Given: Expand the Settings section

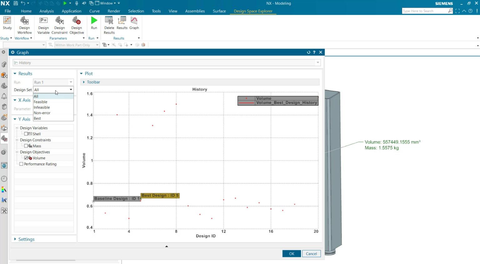Looking at the screenshot, I should point(26,239).
